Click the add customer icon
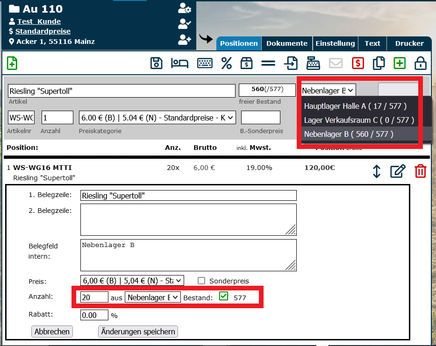Viewport: 436px width, 346px height. [x=185, y=40]
